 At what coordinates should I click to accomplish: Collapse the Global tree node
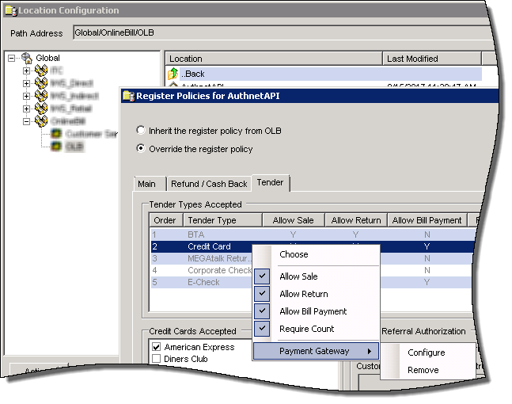click(11, 58)
